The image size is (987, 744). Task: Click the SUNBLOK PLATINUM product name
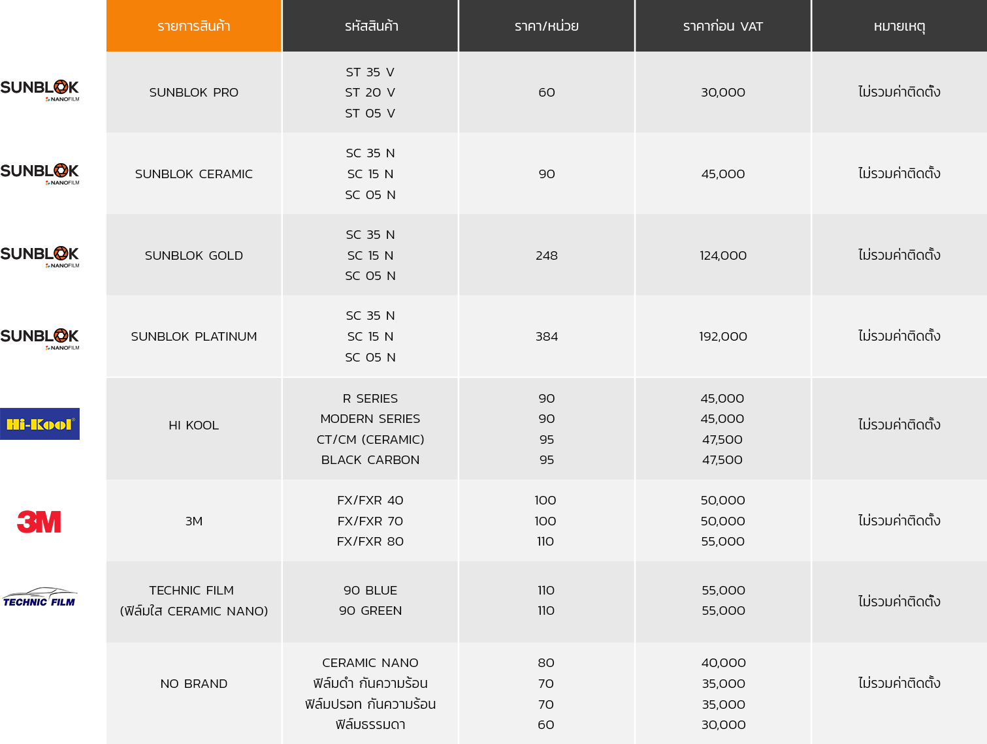(194, 337)
